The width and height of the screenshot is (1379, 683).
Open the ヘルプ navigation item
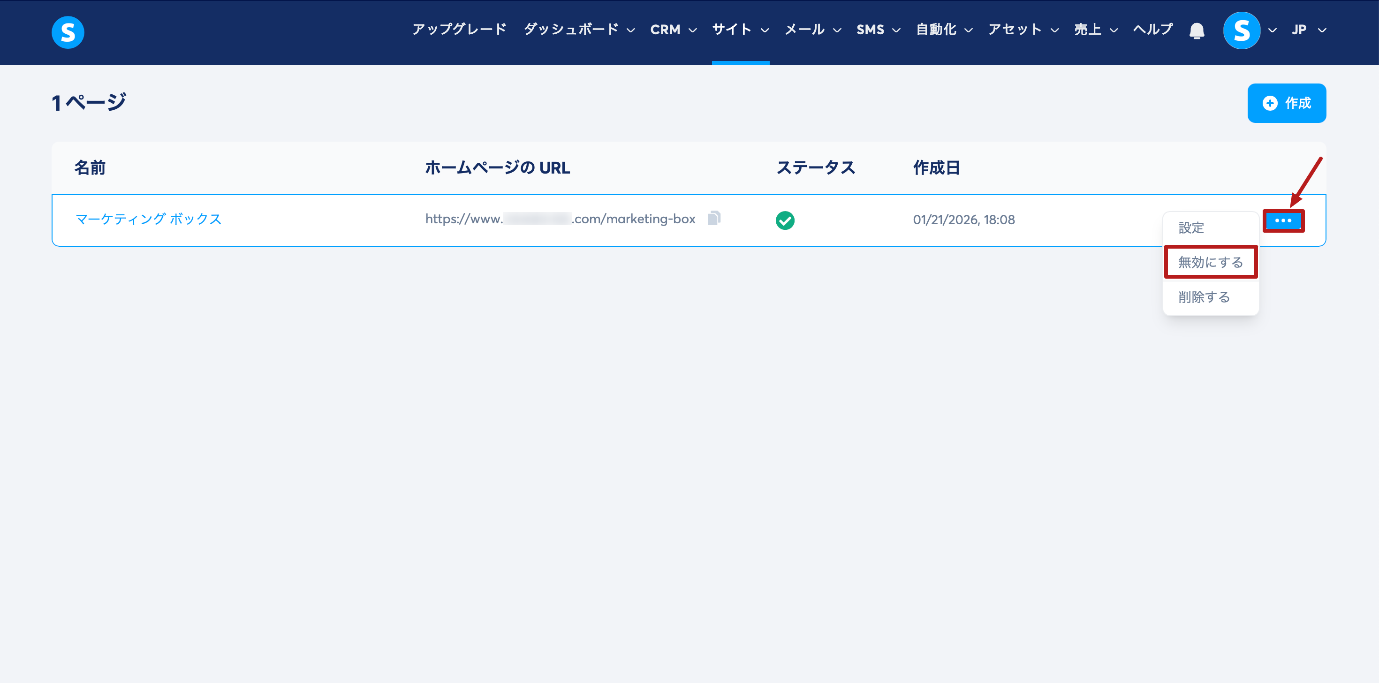coord(1152,30)
